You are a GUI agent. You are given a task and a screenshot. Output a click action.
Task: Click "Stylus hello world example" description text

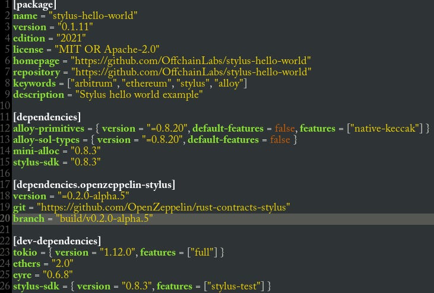[x=139, y=95]
